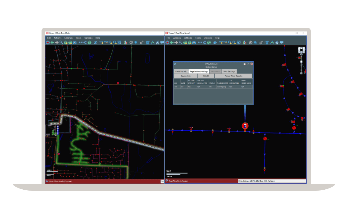Click the magnifier search icon in right viewer
This screenshot has width=348, height=219.
tap(181, 43)
